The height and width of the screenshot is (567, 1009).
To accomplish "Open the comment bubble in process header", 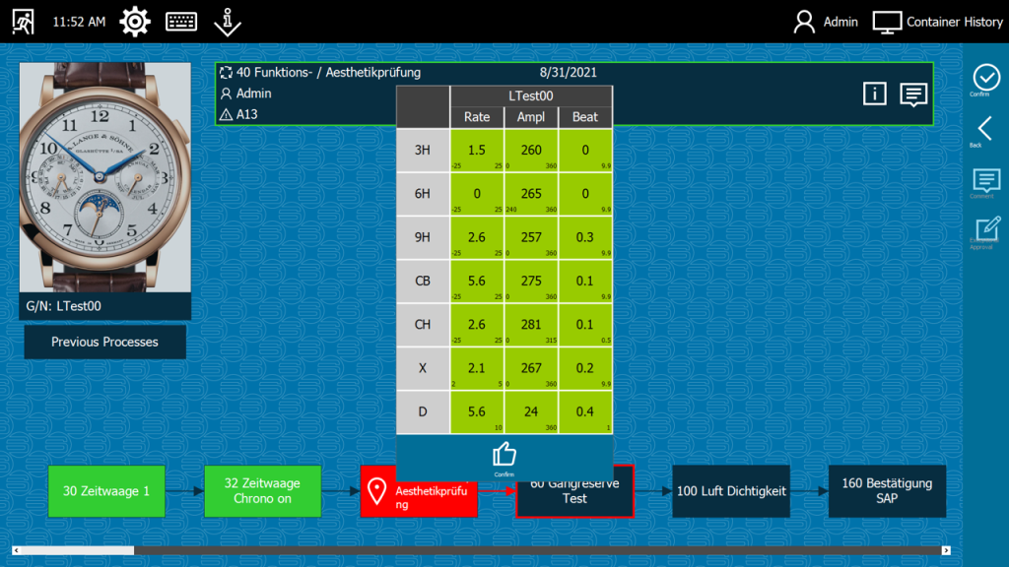I will point(913,94).
